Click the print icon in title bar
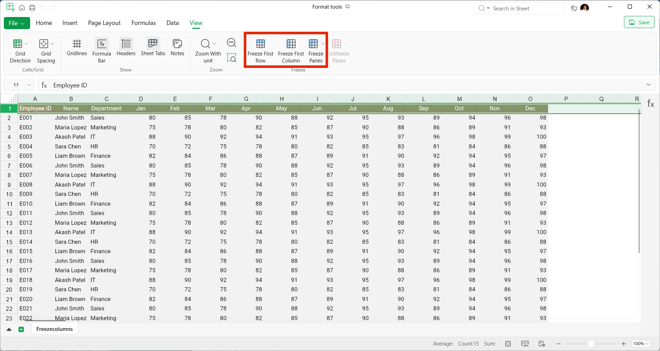This screenshot has width=660, height=351. [32, 8]
